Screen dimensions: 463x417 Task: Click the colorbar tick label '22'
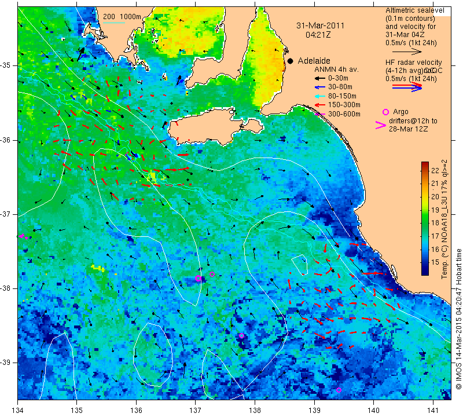pyautogui.click(x=435, y=171)
